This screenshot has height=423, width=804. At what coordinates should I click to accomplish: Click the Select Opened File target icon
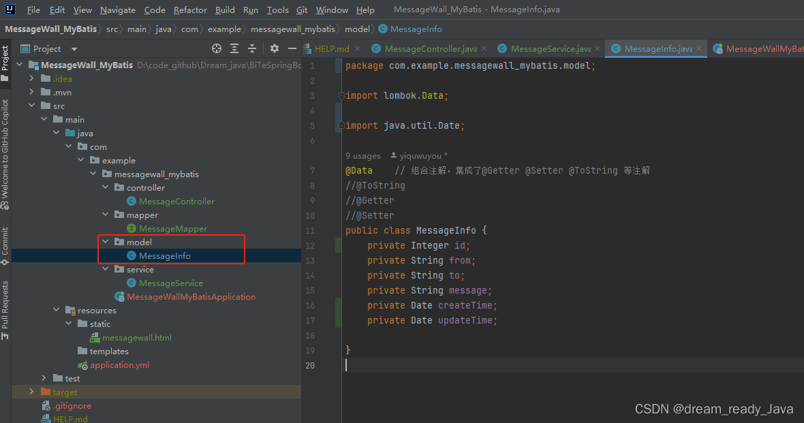click(x=217, y=49)
